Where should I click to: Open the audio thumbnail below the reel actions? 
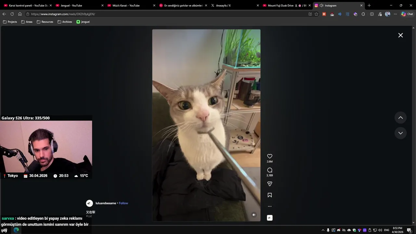(x=269, y=218)
